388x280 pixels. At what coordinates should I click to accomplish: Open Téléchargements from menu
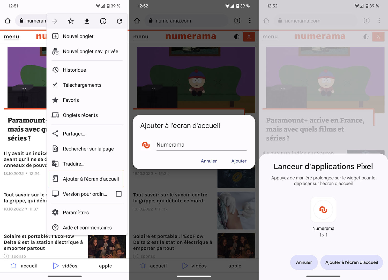(87, 85)
